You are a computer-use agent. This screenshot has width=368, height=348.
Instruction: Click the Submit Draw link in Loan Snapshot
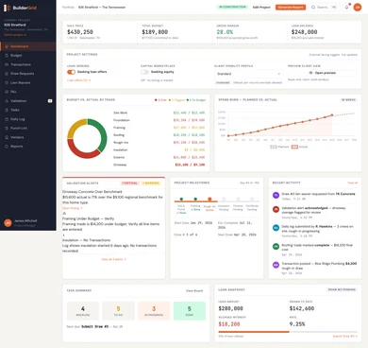pyautogui.click(x=345, y=337)
